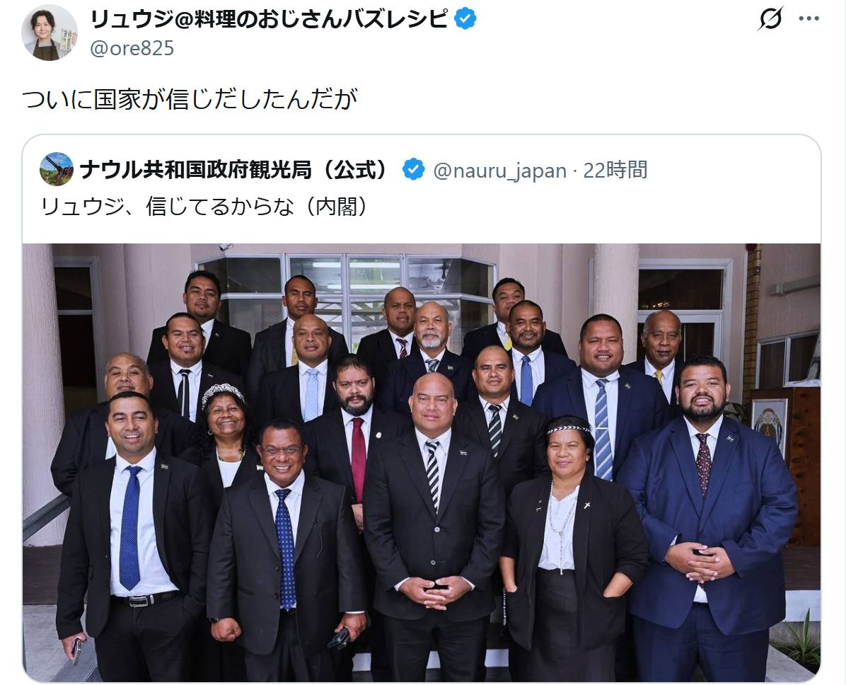Click the Grok slashed-circle icon
Image resolution: width=846 pixels, height=685 pixels.
click(x=770, y=19)
